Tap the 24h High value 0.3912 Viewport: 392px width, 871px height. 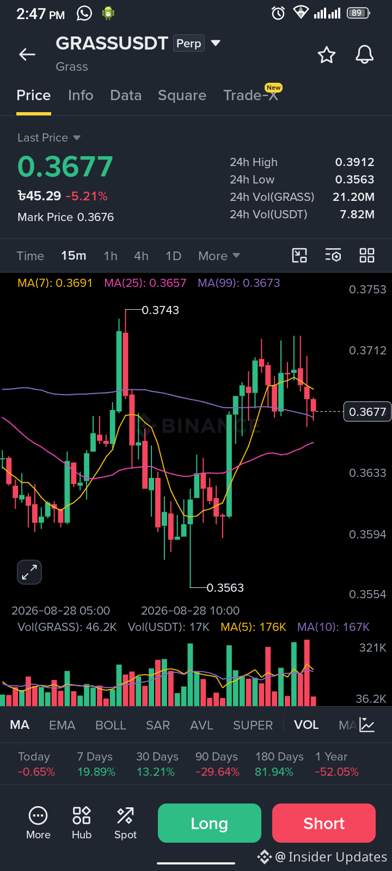(354, 162)
